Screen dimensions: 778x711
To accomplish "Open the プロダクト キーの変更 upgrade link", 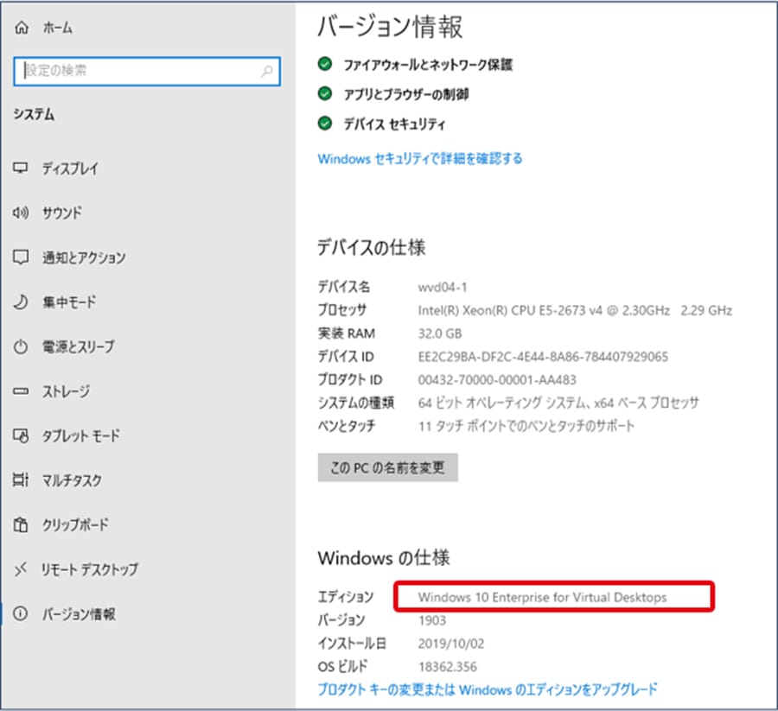I will (x=488, y=689).
